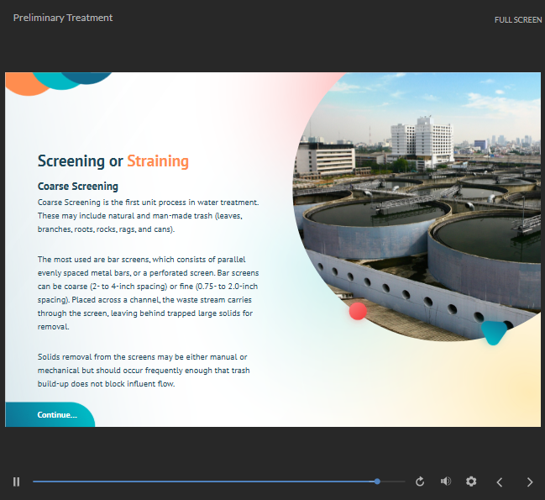Click the replay slide icon
This screenshot has width=545, height=500.
pyautogui.click(x=421, y=482)
